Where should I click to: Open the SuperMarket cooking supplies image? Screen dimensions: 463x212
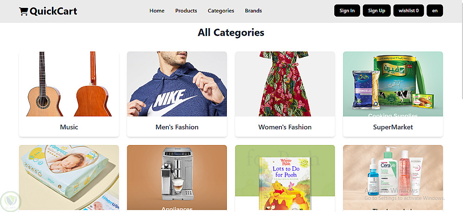[x=393, y=84]
